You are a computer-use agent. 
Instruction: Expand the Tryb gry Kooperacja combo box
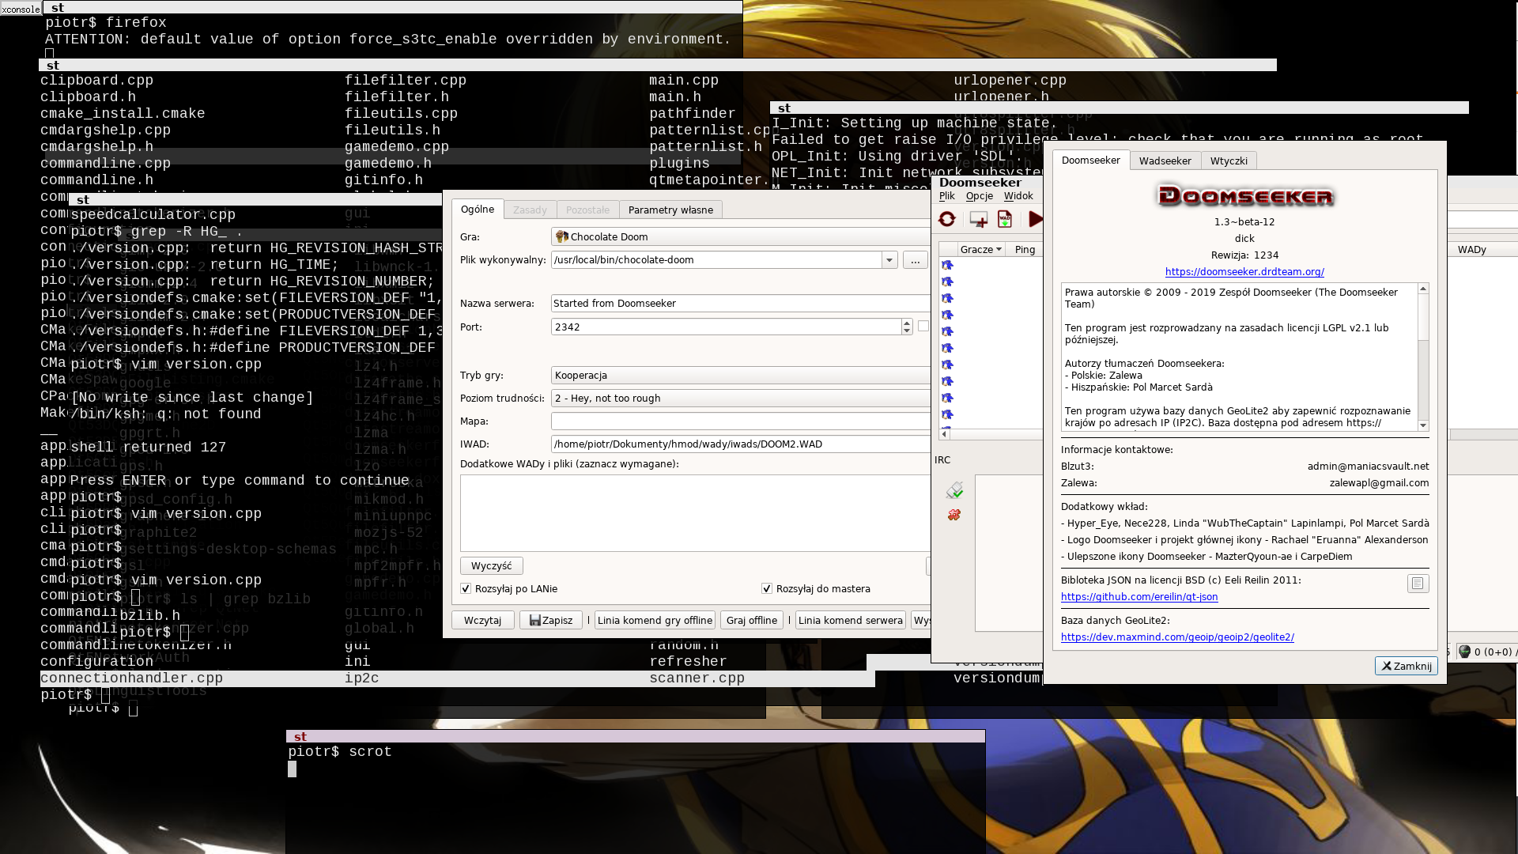[740, 376]
